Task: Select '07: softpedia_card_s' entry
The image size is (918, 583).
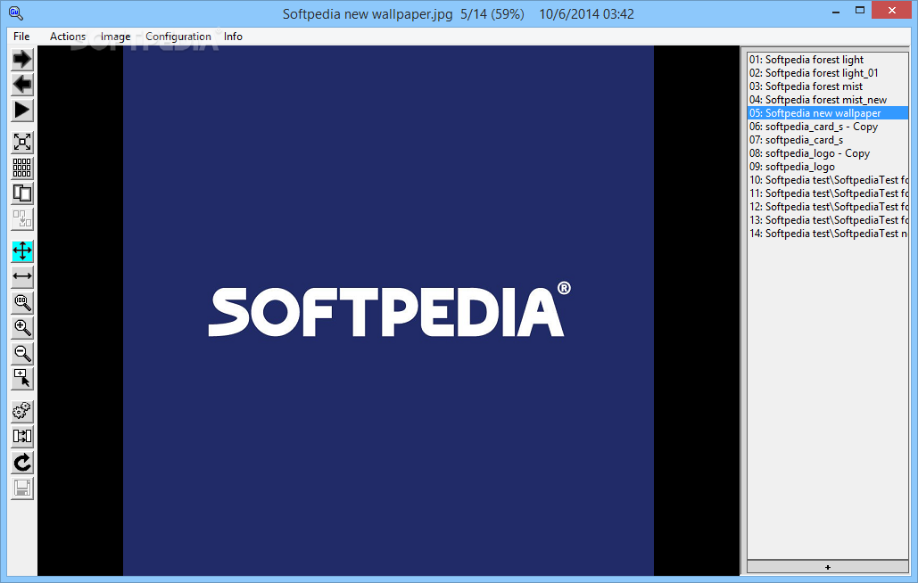Action: pos(828,140)
